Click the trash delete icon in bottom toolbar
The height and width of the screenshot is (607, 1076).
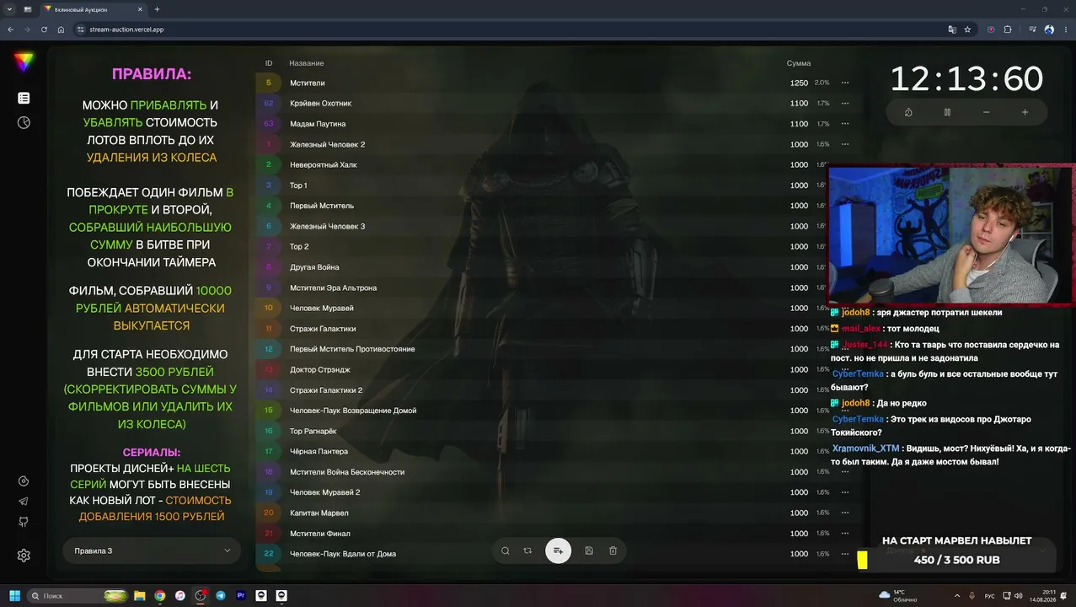[x=613, y=551]
